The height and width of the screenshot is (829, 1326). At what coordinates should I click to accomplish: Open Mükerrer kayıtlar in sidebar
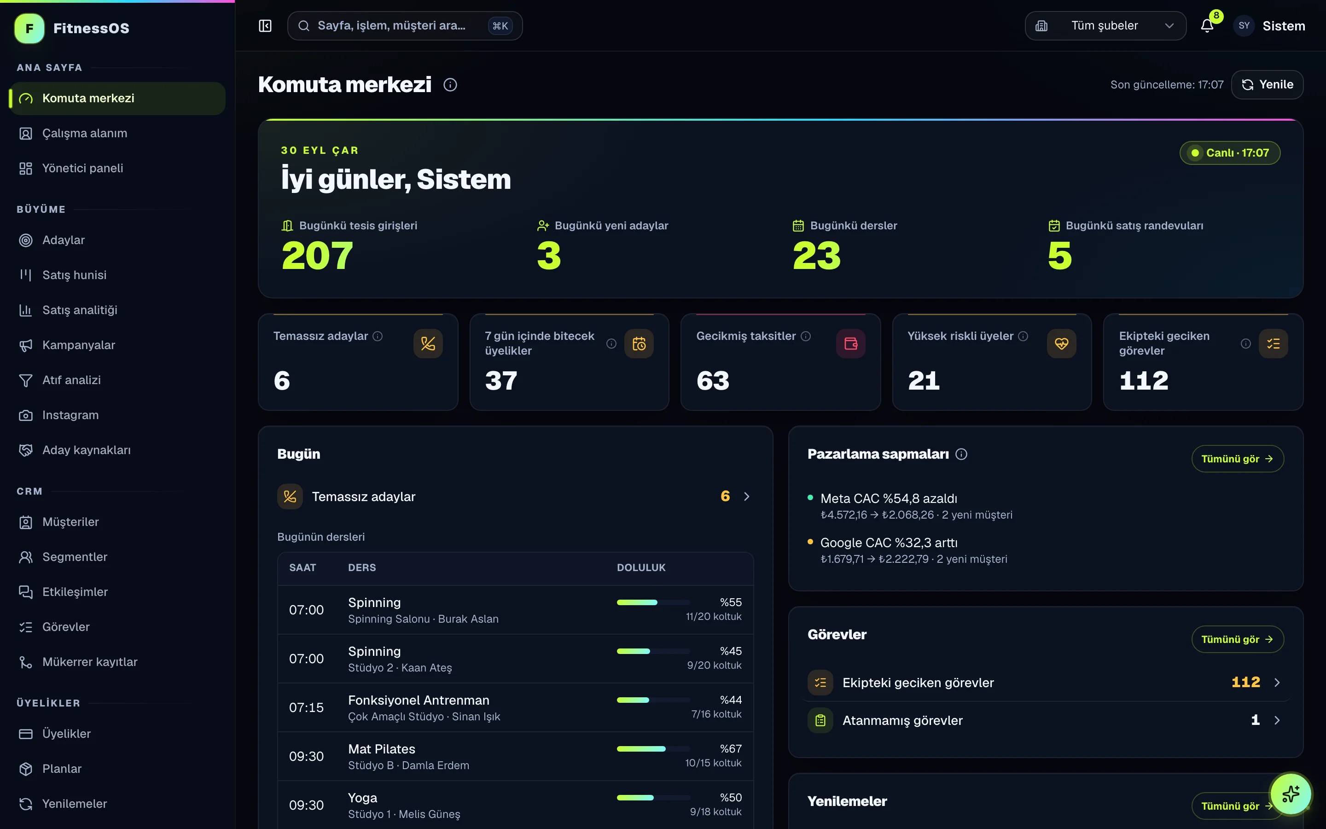click(x=117, y=662)
